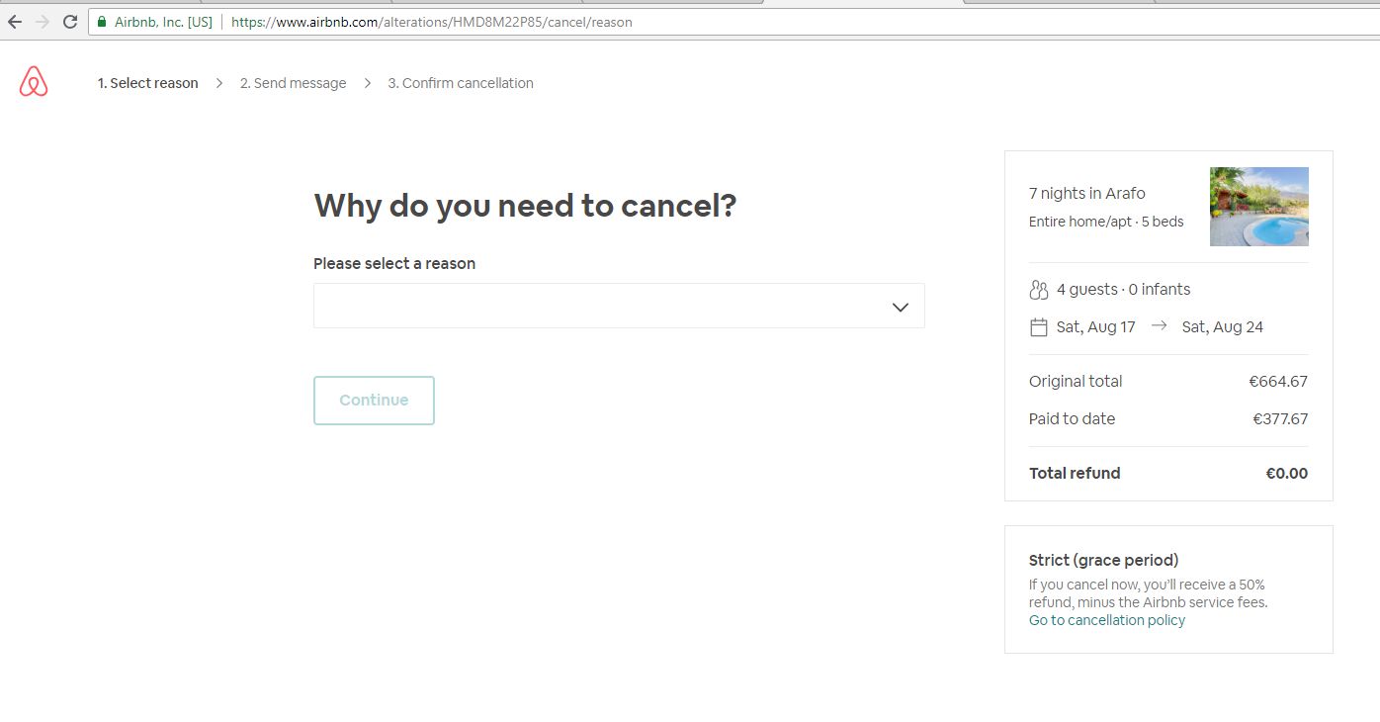This screenshot has height=722, width=1380.
Task: Click the dropdown chevron on the reason selector
Action: (x=900, y=307)
